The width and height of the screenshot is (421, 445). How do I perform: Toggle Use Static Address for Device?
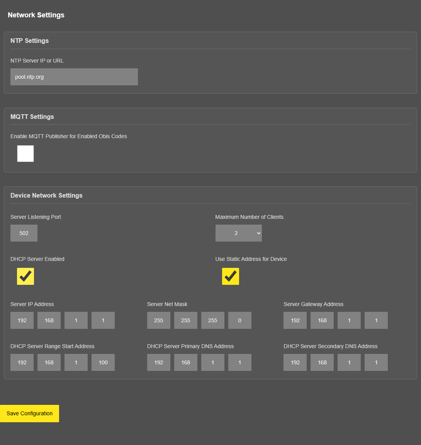[x=230, y=276]
